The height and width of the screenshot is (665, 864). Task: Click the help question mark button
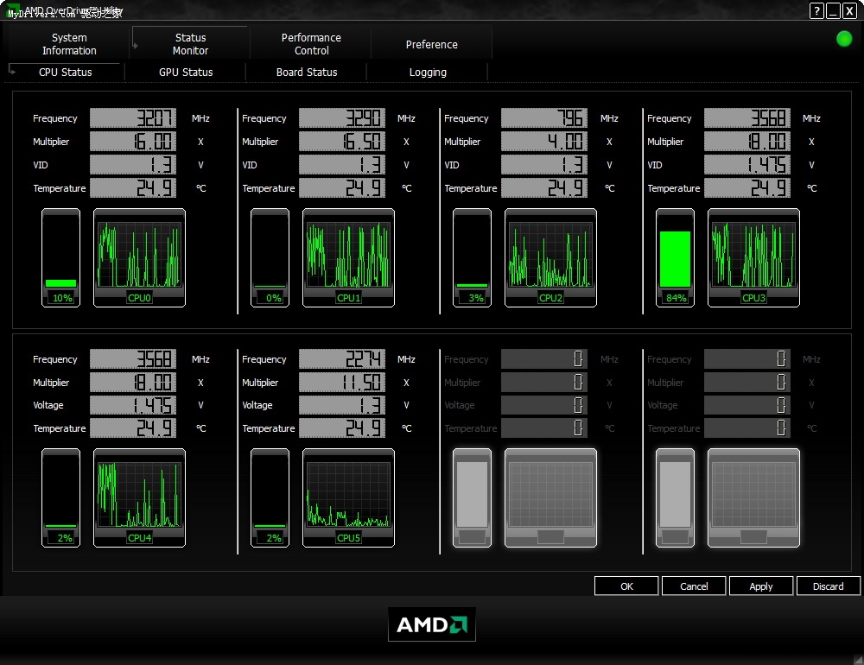[816, 10]
